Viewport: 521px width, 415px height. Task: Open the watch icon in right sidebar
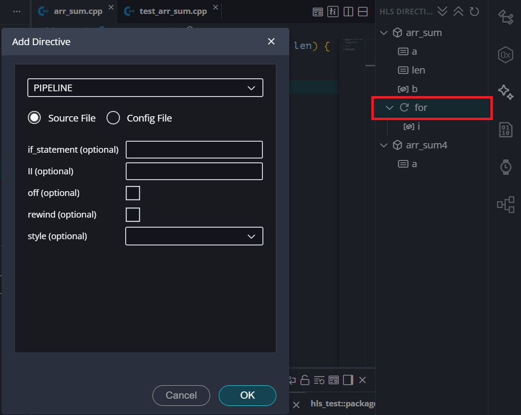click(506, 167)
